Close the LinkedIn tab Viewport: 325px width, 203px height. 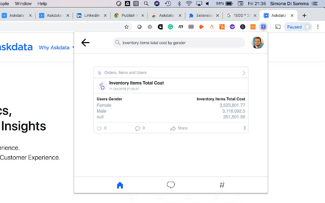(x=105, y=15)
